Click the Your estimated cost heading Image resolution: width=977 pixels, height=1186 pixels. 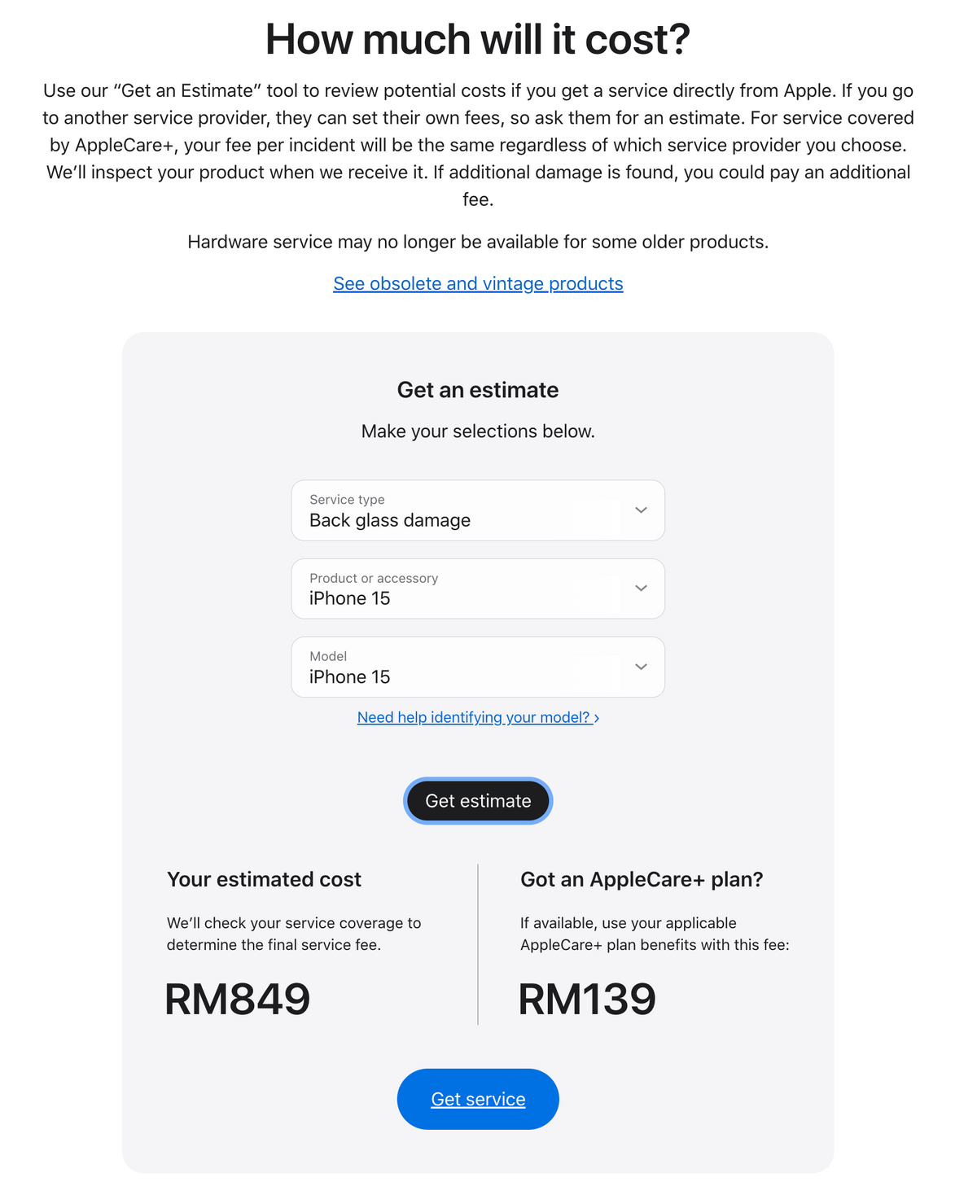[264, 879]
